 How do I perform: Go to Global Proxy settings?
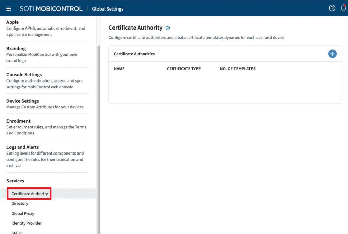click(23, 214)
